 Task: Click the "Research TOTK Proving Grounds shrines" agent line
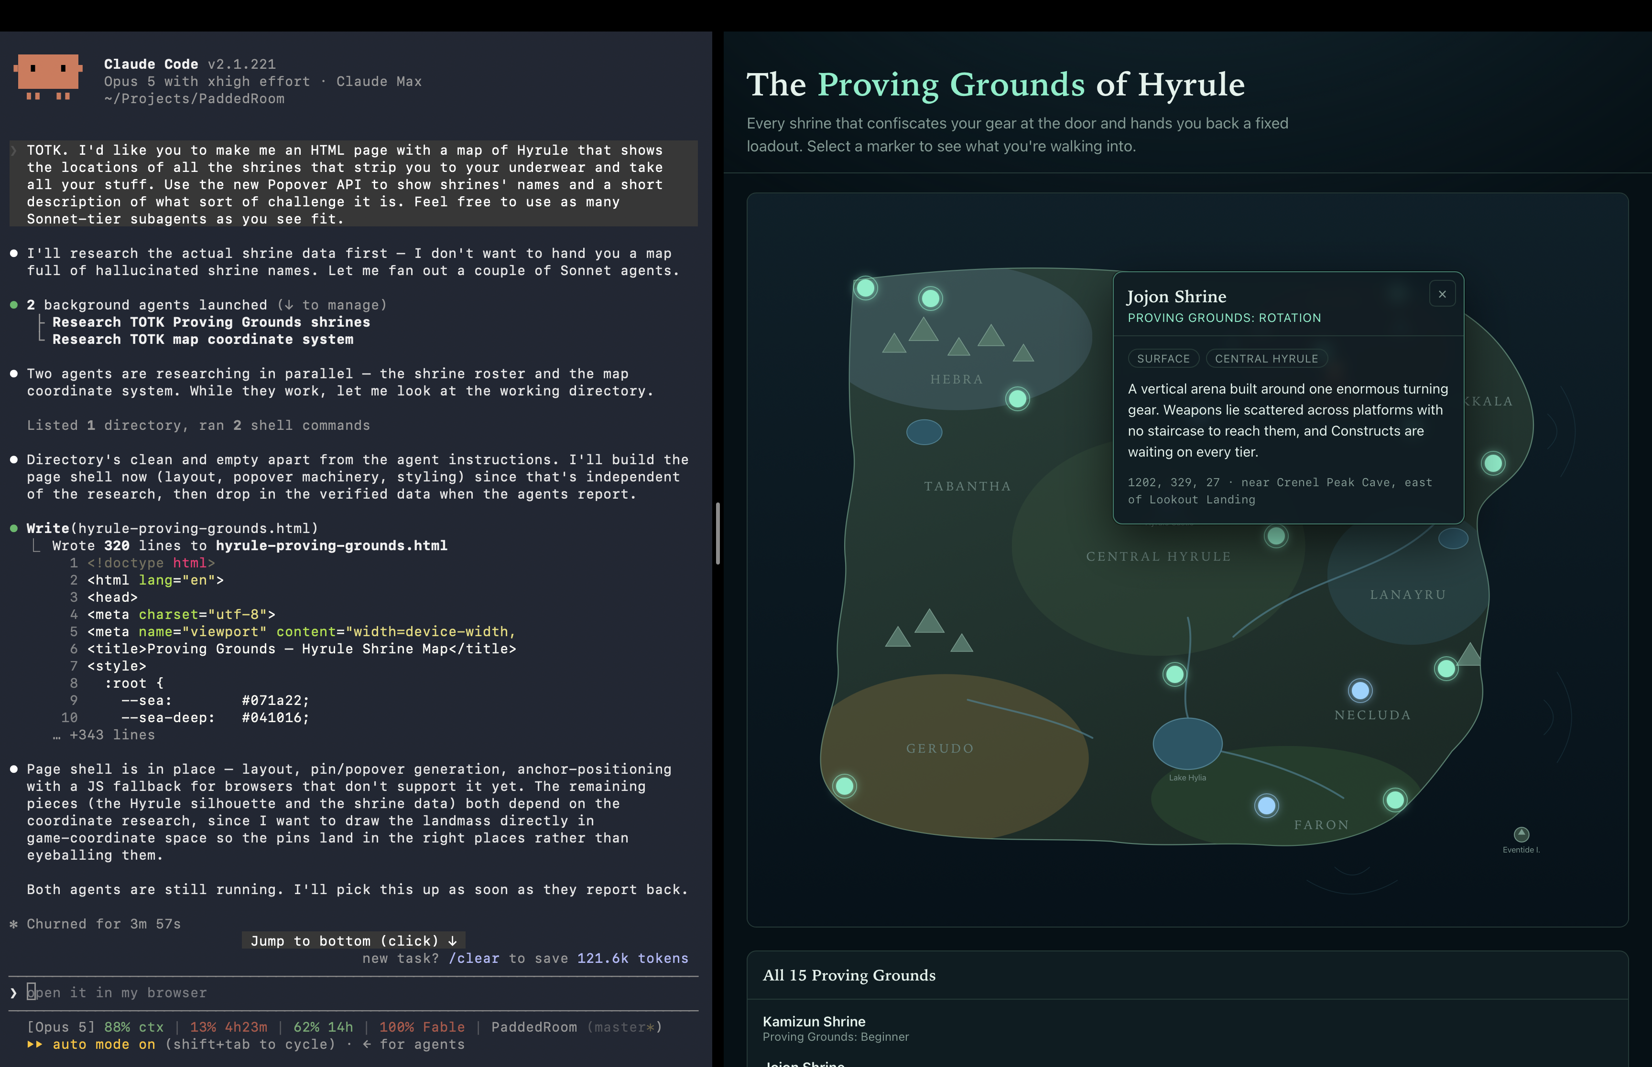pos(211,322)
